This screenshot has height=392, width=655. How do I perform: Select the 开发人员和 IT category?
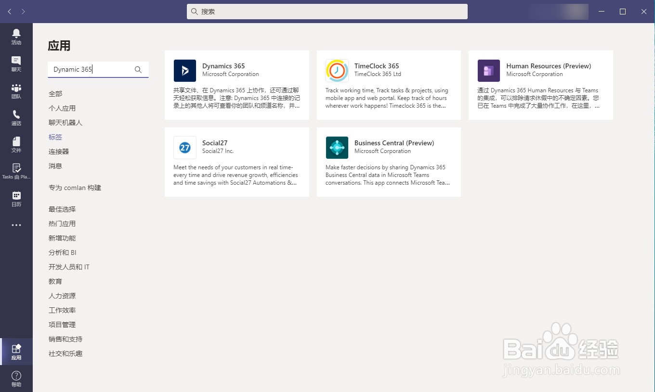[69, 267]
